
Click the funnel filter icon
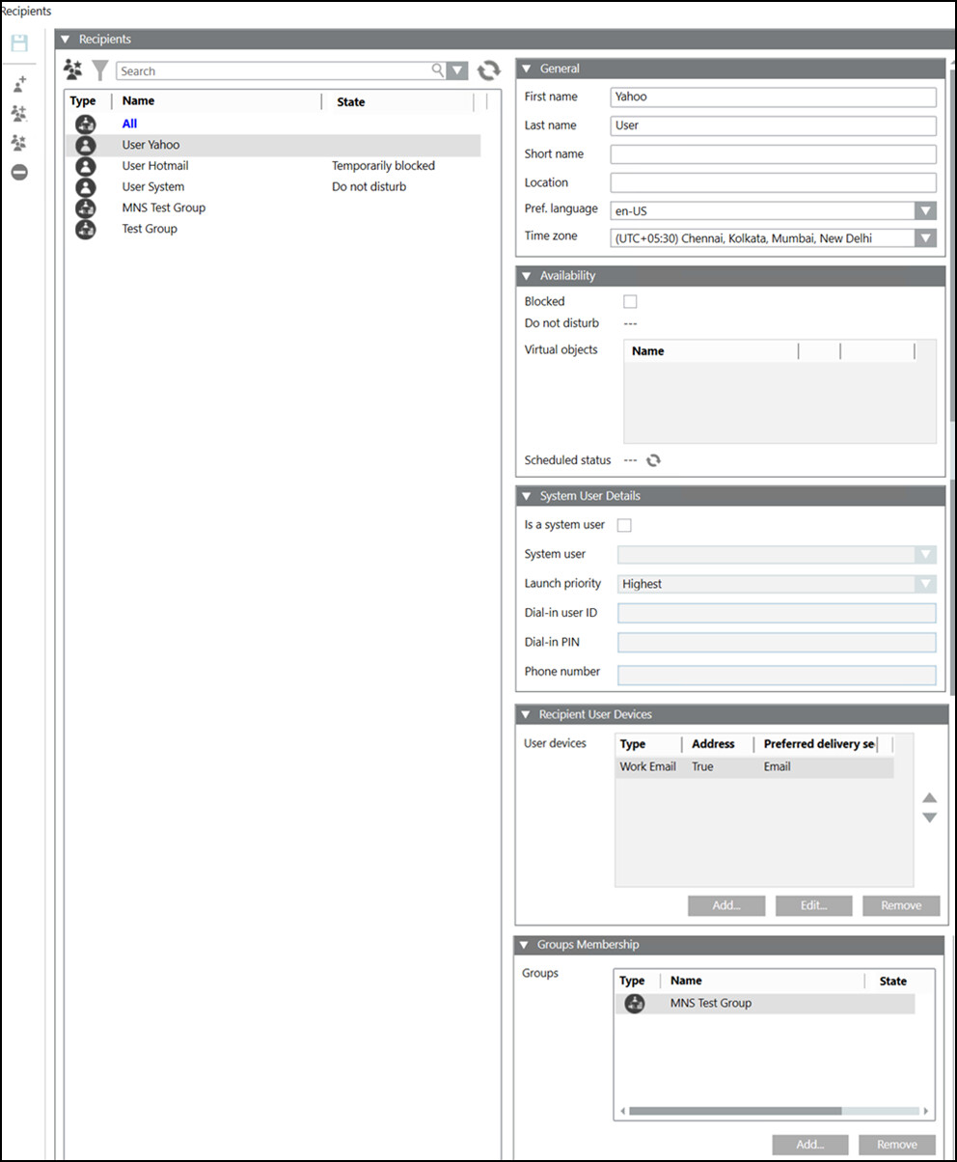point(99,70)
